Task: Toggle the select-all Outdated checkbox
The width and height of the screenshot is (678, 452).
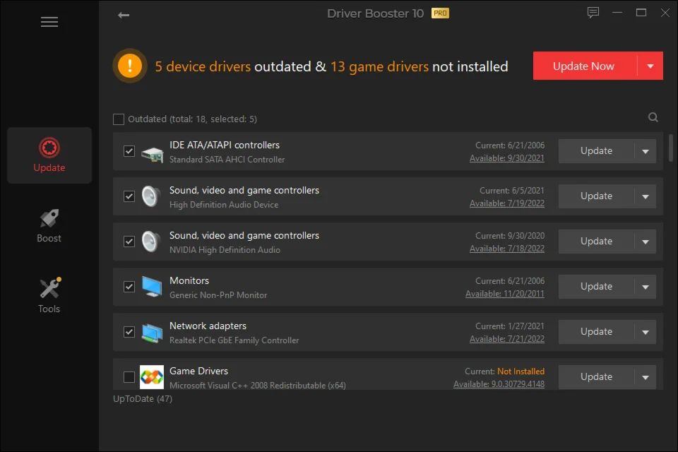Action: coord(119,119)
